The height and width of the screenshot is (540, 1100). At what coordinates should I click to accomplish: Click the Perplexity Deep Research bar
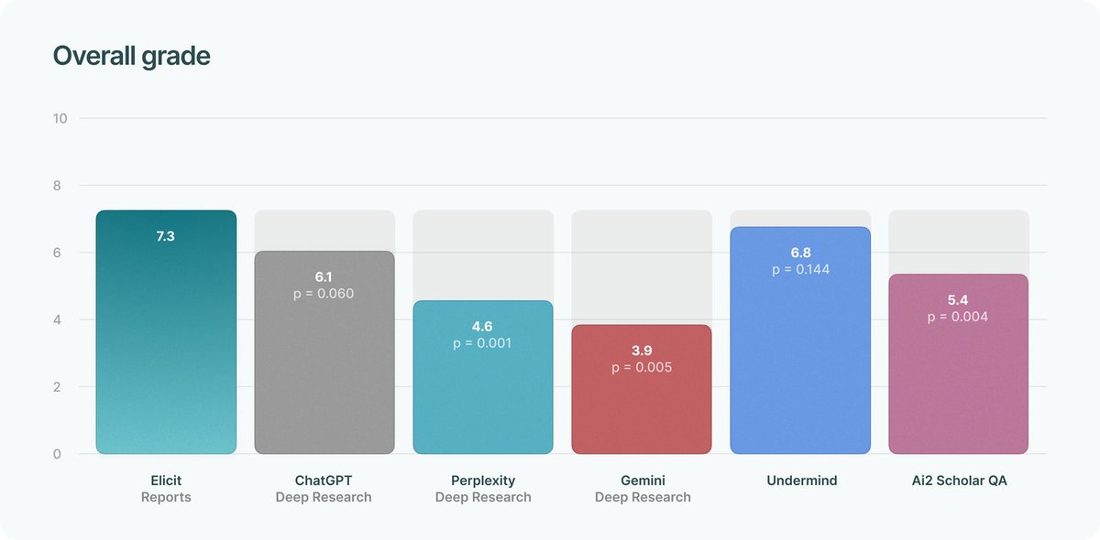[x=483, y=377]
